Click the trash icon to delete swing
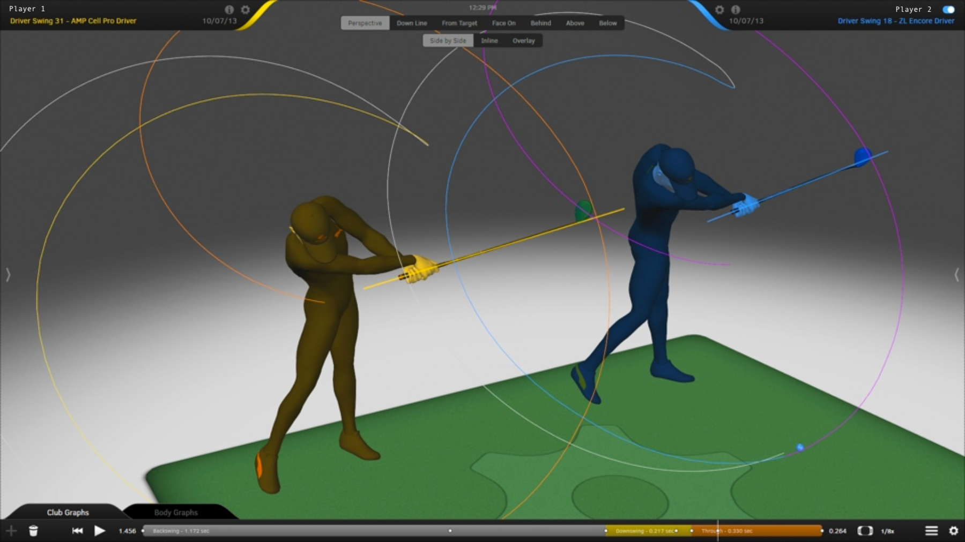This screenshot has height=542, width=965. 33,531
